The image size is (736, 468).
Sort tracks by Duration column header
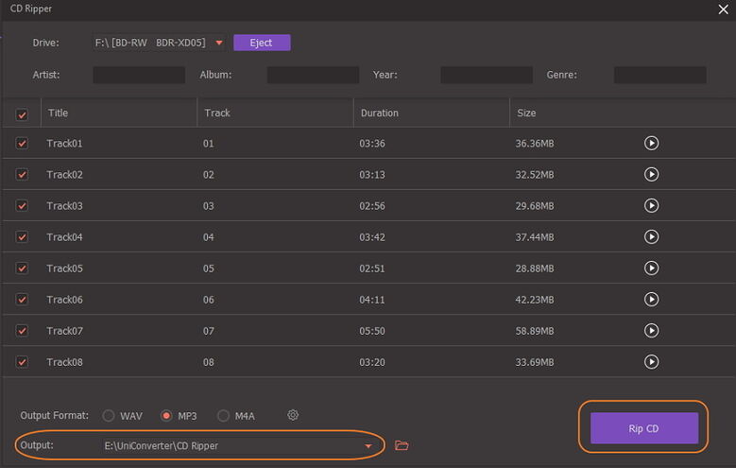[x=379, y=113]
